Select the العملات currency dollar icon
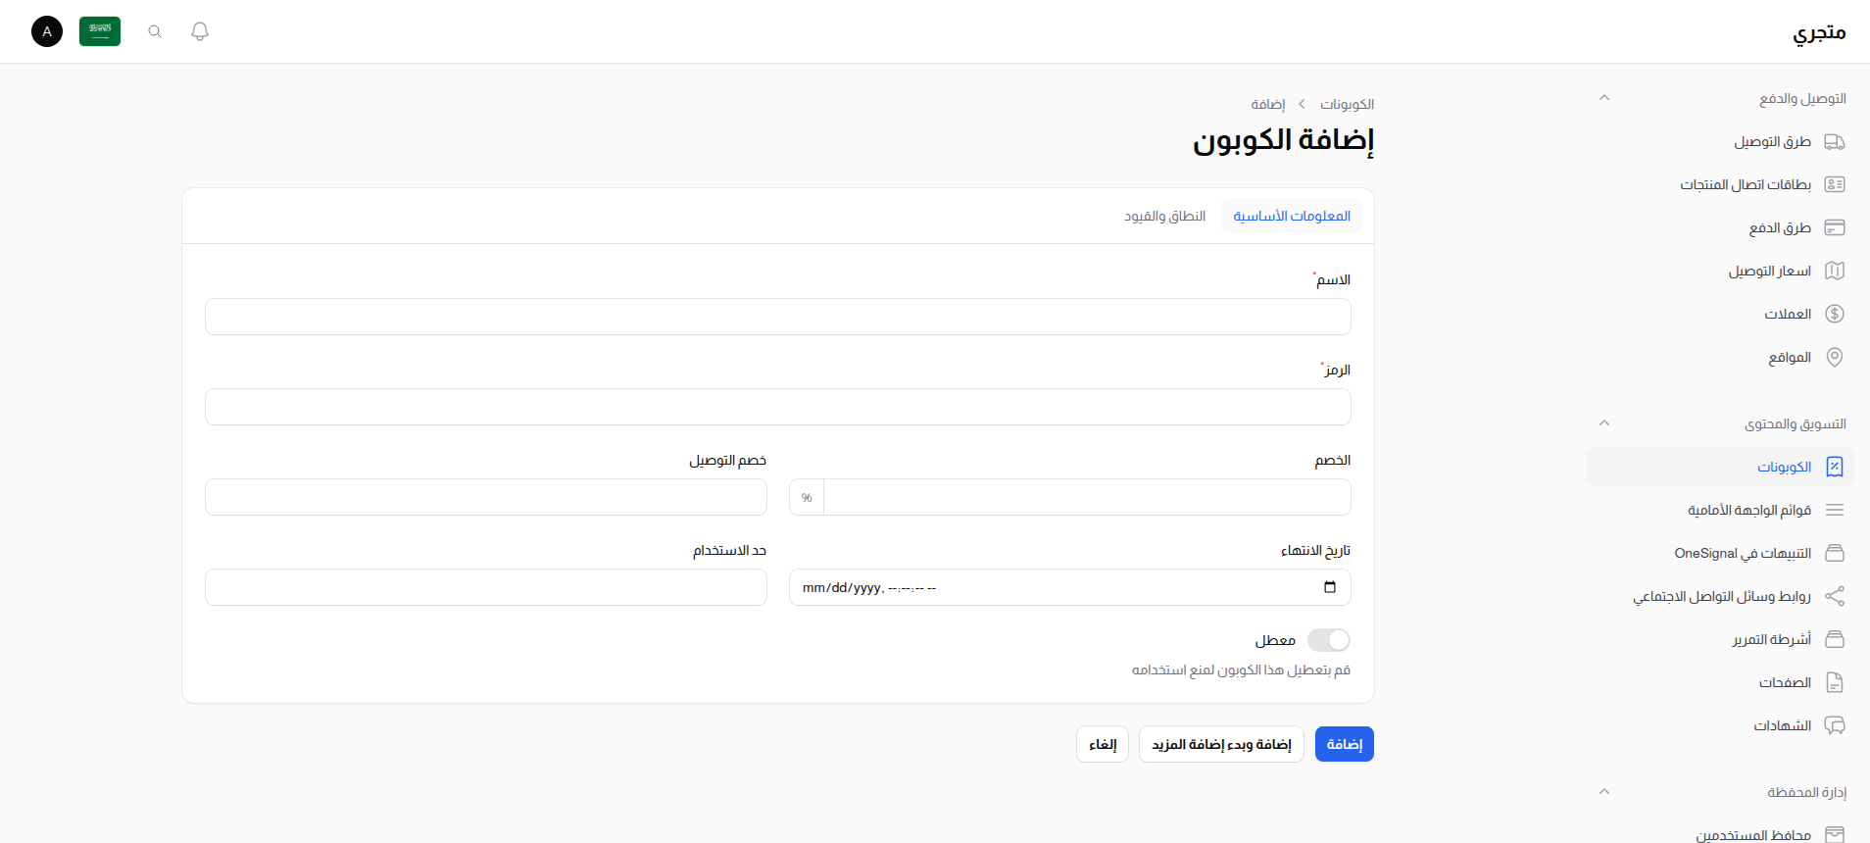 tap(1835, 314)
